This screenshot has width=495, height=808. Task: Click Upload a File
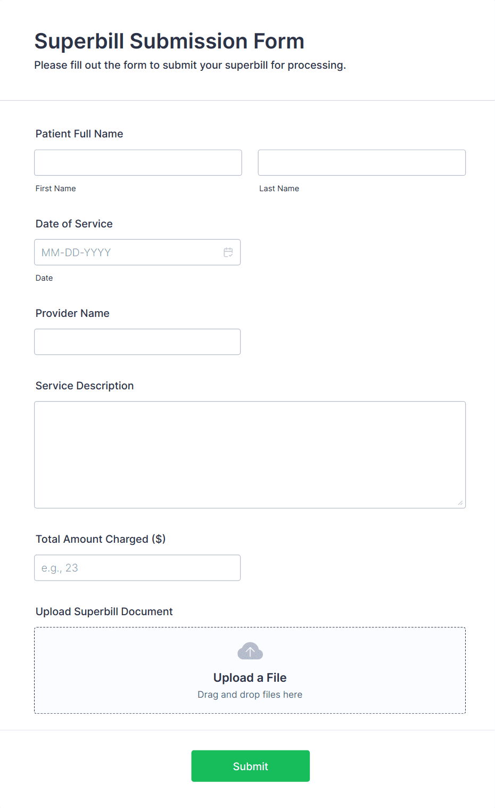click(250, 677)
